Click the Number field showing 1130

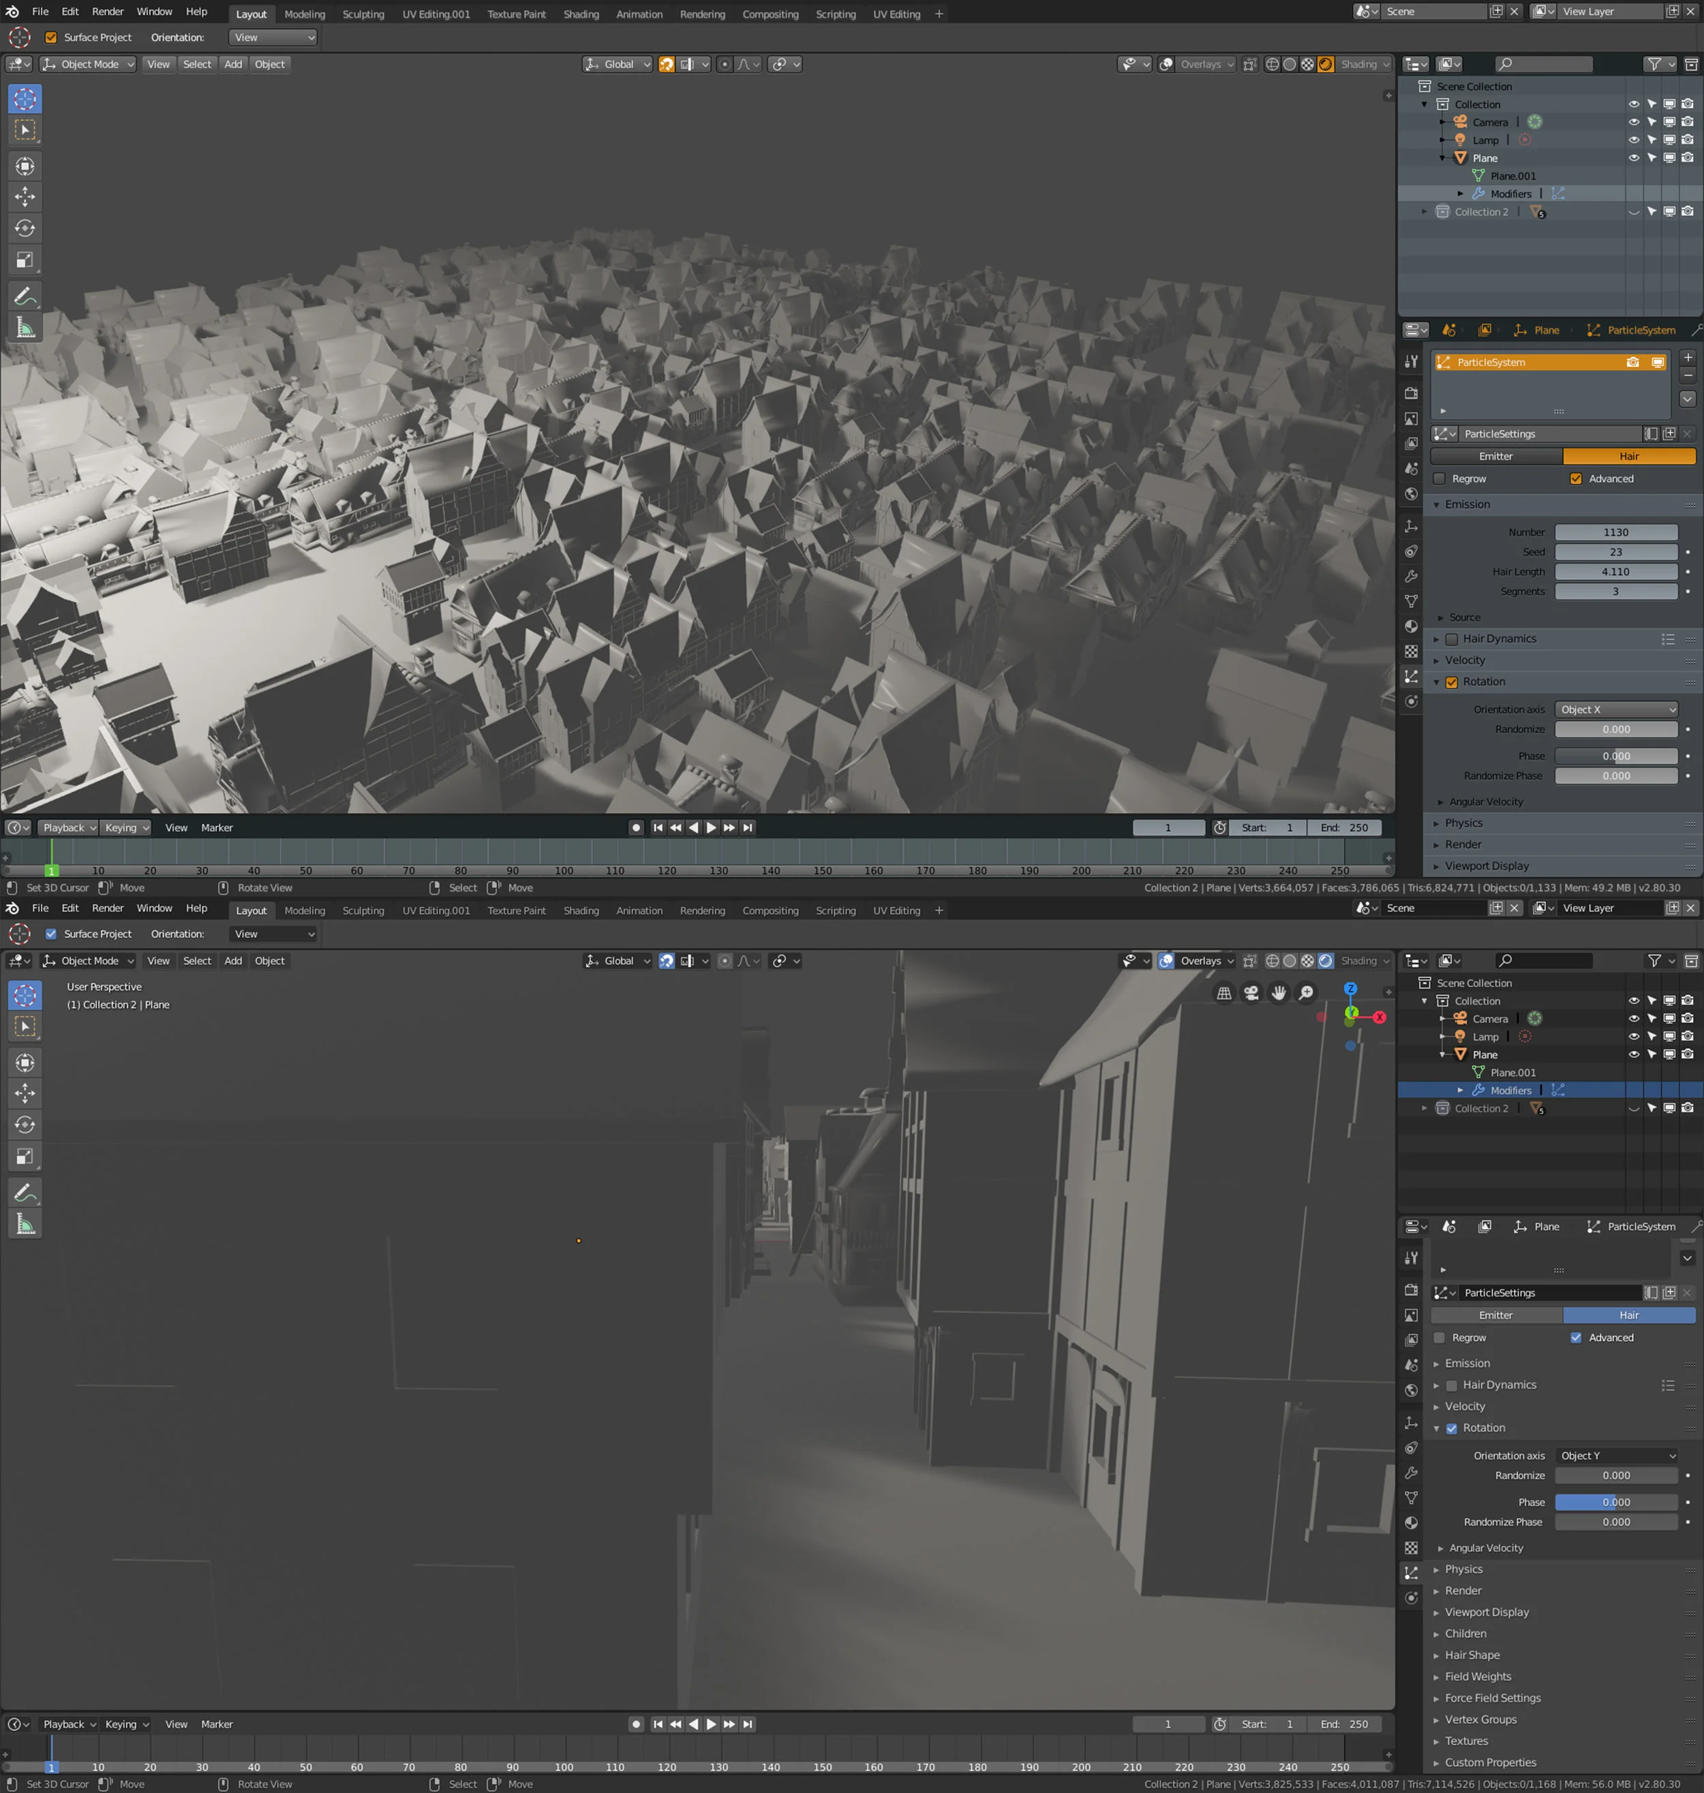tap(1616, 532)
